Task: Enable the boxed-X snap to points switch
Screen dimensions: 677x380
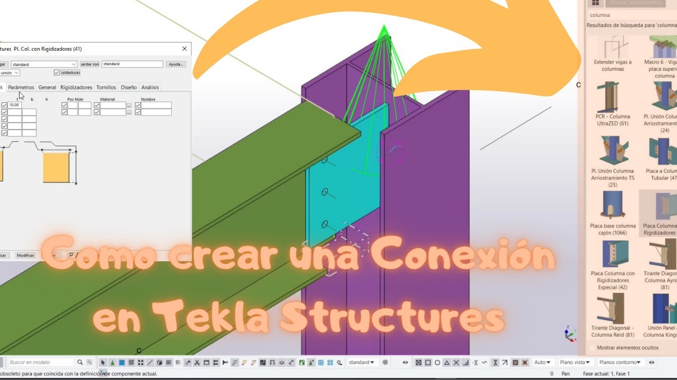Action: point(418,362)
